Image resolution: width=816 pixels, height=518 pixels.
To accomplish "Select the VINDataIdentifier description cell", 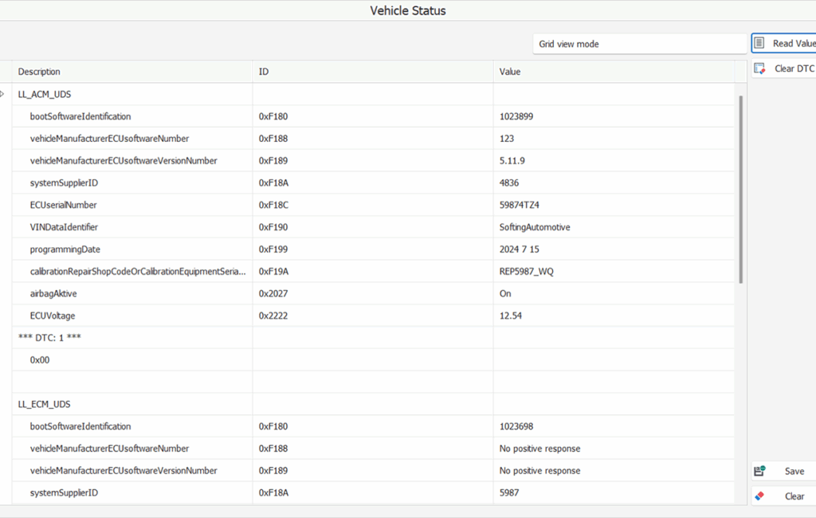I will pos(132,227).
